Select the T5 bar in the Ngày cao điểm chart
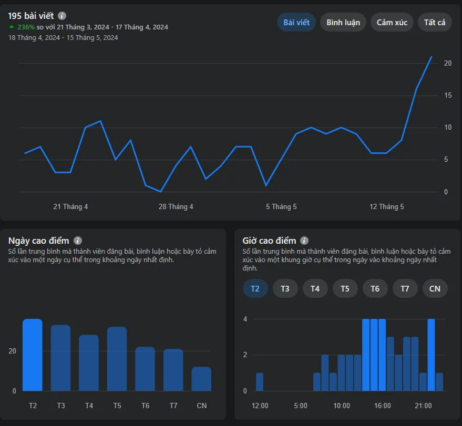Screen dimensions: 462x426 coord(117,359)
